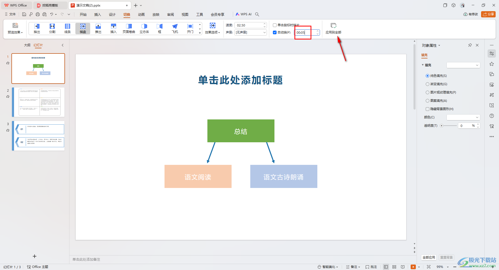Click the 分享 button
The width and height of the screenshot is (499, 270).
[488, 14]
